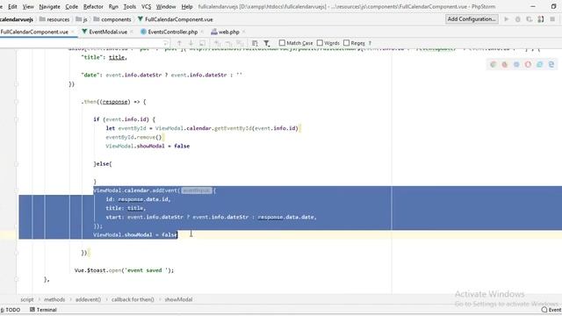Open the Event Log in status bar
The image size is (562, 316).
(551, 310)
